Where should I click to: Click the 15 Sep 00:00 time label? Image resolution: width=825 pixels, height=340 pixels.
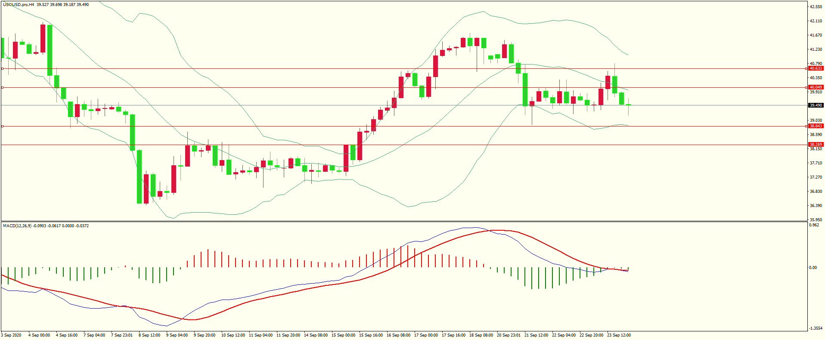[x=343, y=335]
